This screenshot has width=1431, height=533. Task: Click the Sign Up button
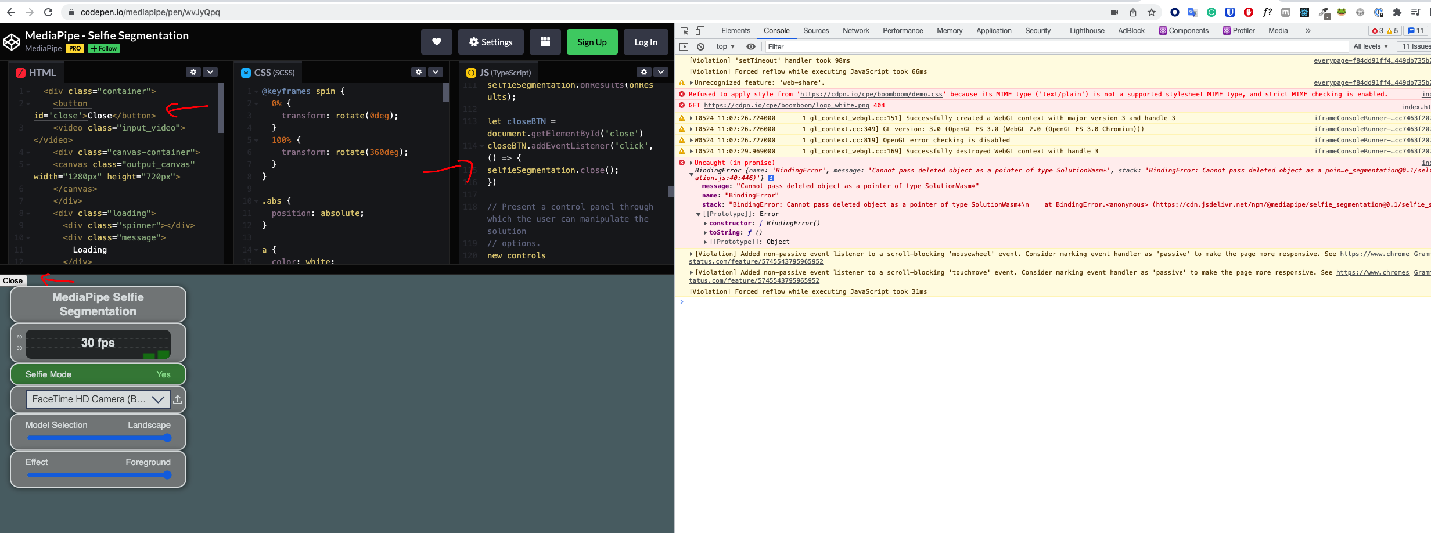point(592,42)
